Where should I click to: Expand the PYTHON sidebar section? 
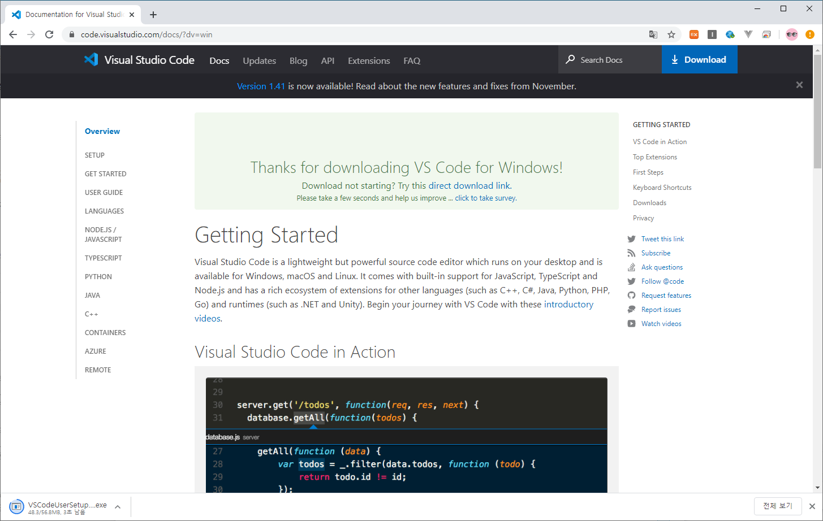pos(98,276)
